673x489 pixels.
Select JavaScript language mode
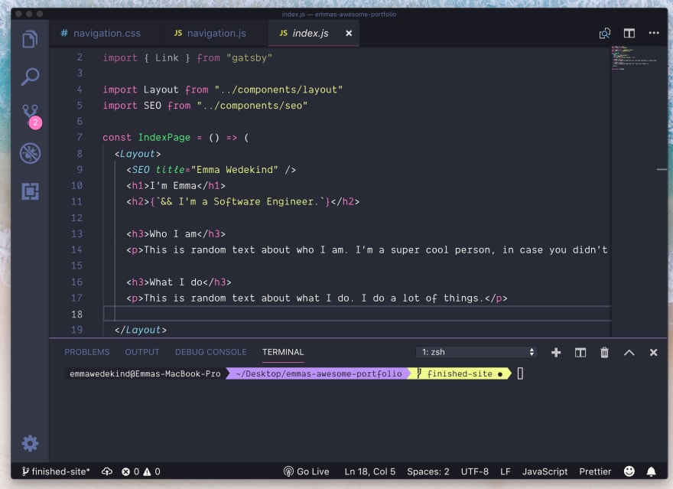(x=545, y=471)
